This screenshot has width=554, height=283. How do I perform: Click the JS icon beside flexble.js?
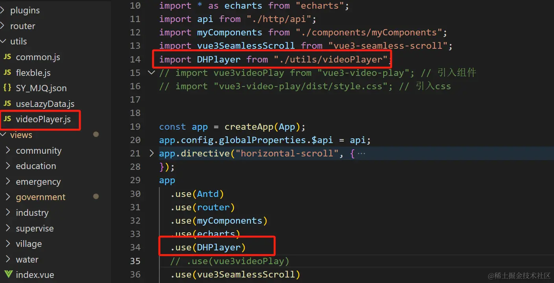click(x=7, y=73)
